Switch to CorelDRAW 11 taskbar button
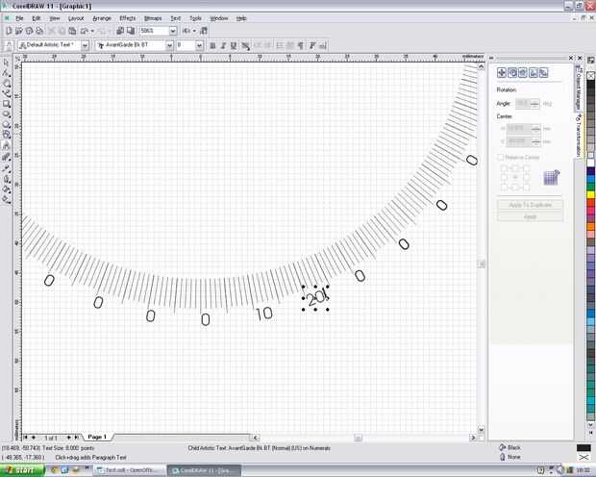Screen dimensions: 596x477 coord(204,470)
